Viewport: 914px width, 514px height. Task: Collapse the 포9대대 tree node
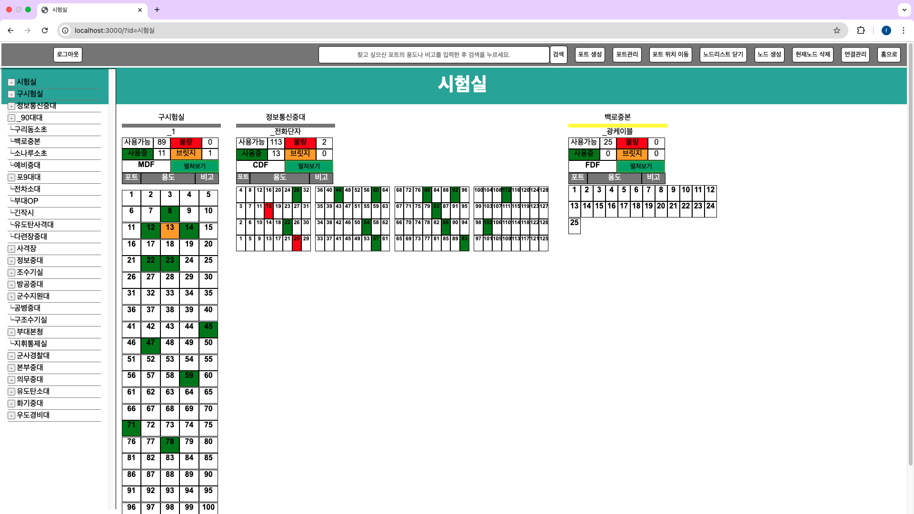[11, 178]
